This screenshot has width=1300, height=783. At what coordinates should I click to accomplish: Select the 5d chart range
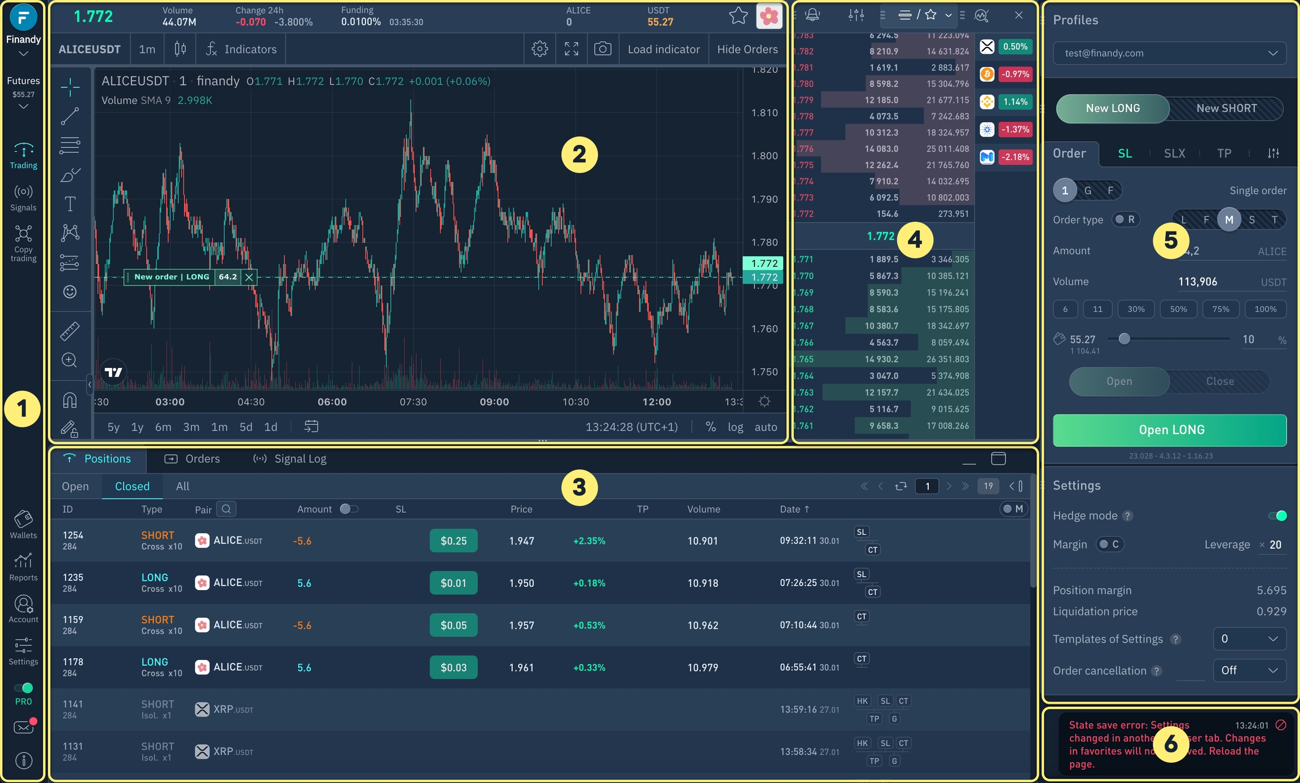[245, 427]
